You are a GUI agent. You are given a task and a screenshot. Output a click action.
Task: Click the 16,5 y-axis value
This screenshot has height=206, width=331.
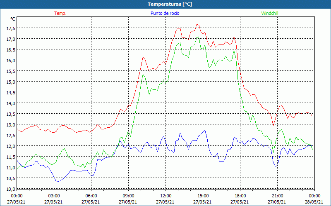coord(10,50)
